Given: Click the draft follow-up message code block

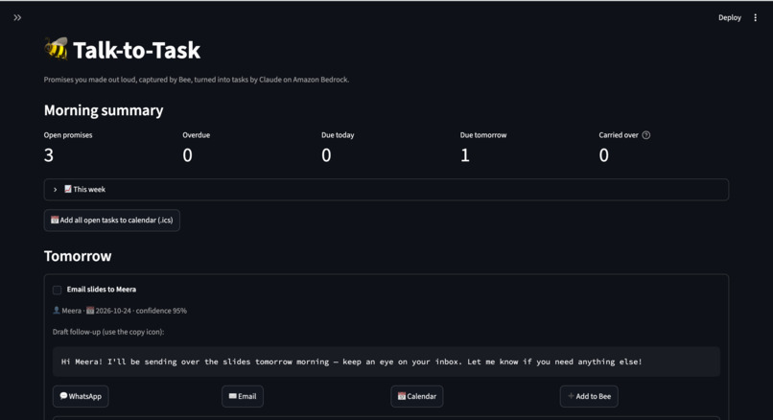Looking at the screenshot, I should [386, 362].
